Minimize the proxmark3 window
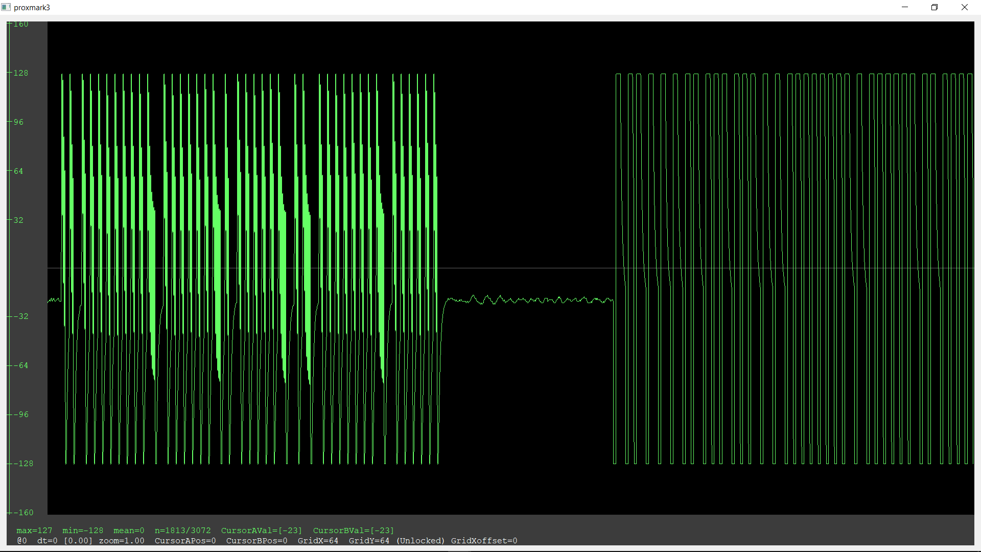 click(905, 7)
